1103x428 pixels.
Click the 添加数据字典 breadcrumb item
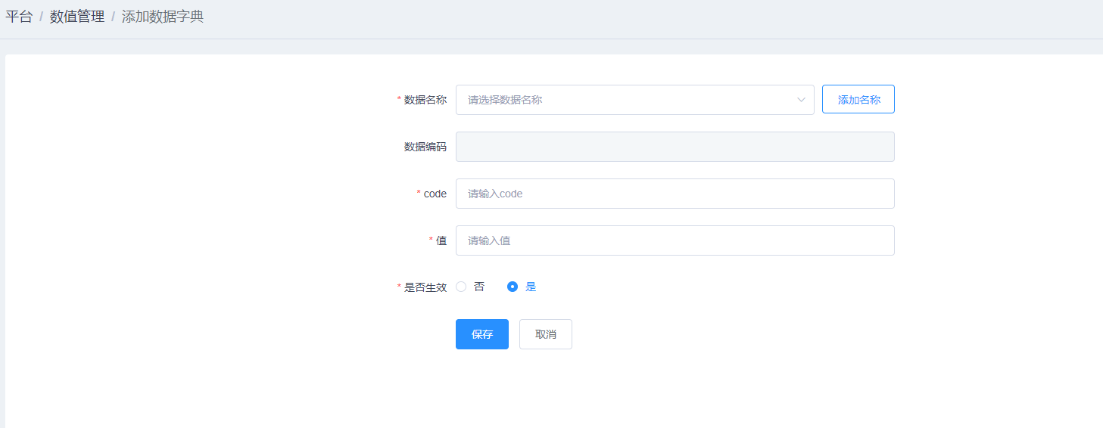[x=163, y=17]
